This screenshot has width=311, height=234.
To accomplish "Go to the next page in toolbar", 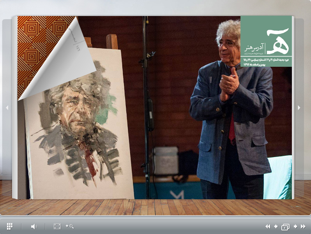I will click(295, 226).
